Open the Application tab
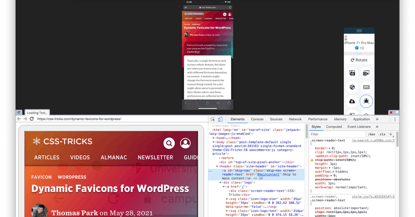The width and height of the screenshot is (415, 217). pos(361,119)
